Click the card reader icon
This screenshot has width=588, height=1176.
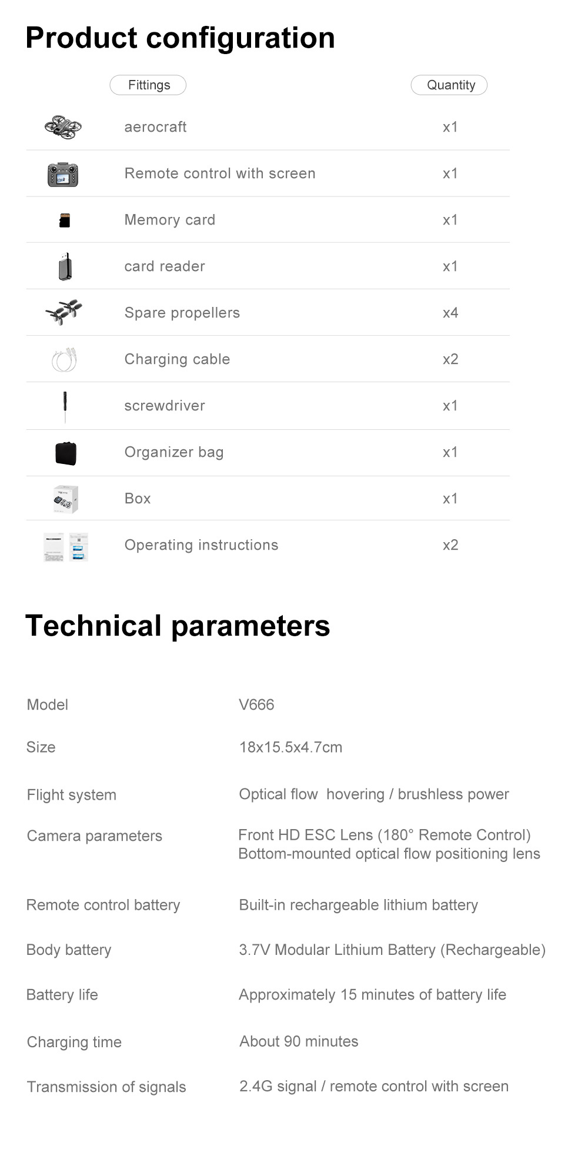click(65, 266)
